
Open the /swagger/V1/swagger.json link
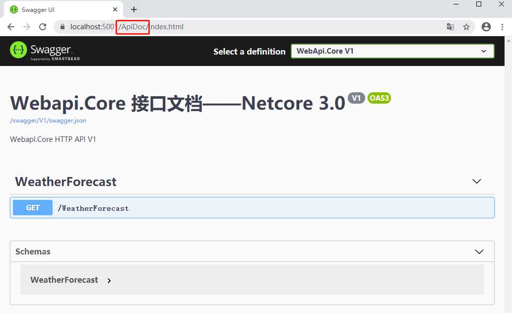48,121
